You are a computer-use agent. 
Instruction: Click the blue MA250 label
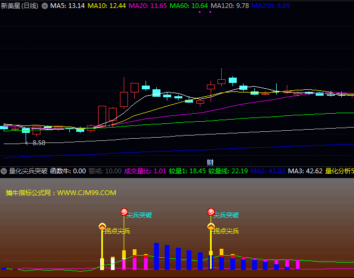tap(271, 5)
